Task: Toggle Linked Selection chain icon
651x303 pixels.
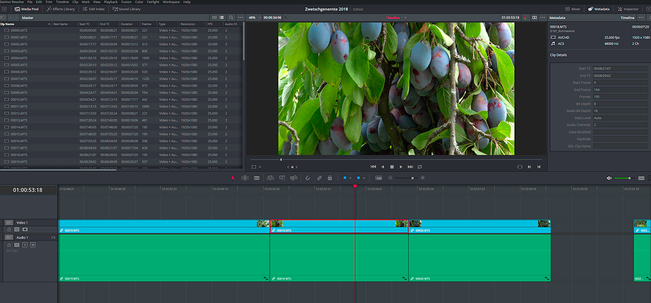Action: (319, 178)
